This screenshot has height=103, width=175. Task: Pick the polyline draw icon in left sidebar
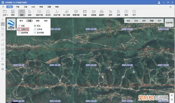pyautogui.click(x=3, y=40)
